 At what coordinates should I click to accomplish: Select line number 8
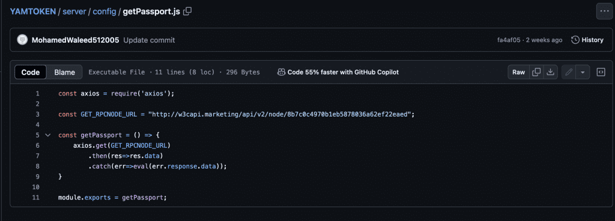[38, 166]
